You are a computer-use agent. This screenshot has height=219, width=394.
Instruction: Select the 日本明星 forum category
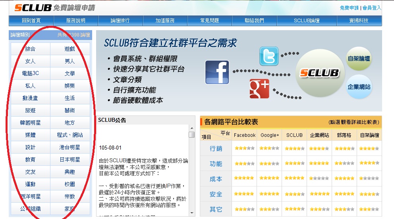(x=70, y=159)
